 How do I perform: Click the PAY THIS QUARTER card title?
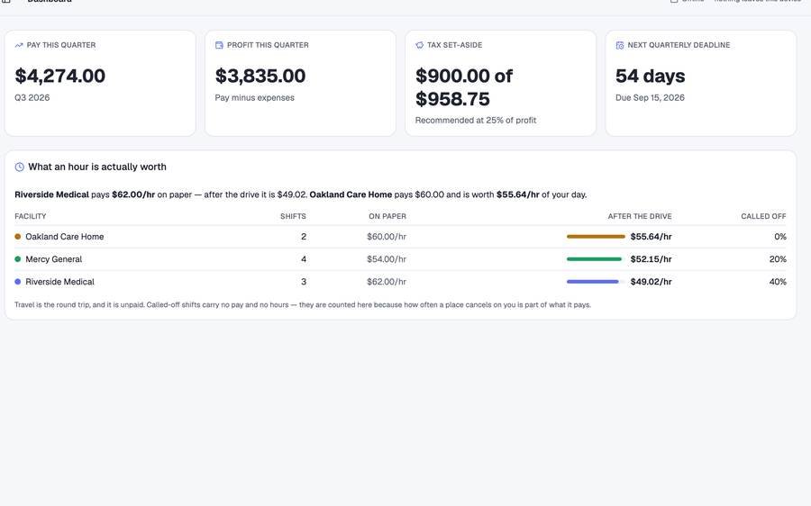(x=61, y=46)
